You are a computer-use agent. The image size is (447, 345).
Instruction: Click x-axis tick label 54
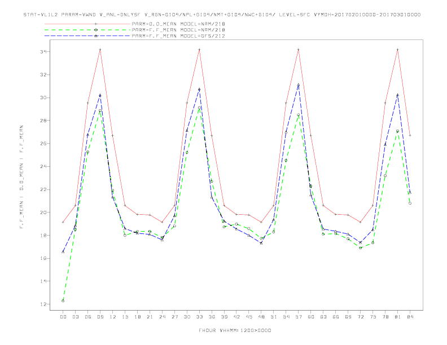coord(286,317)
